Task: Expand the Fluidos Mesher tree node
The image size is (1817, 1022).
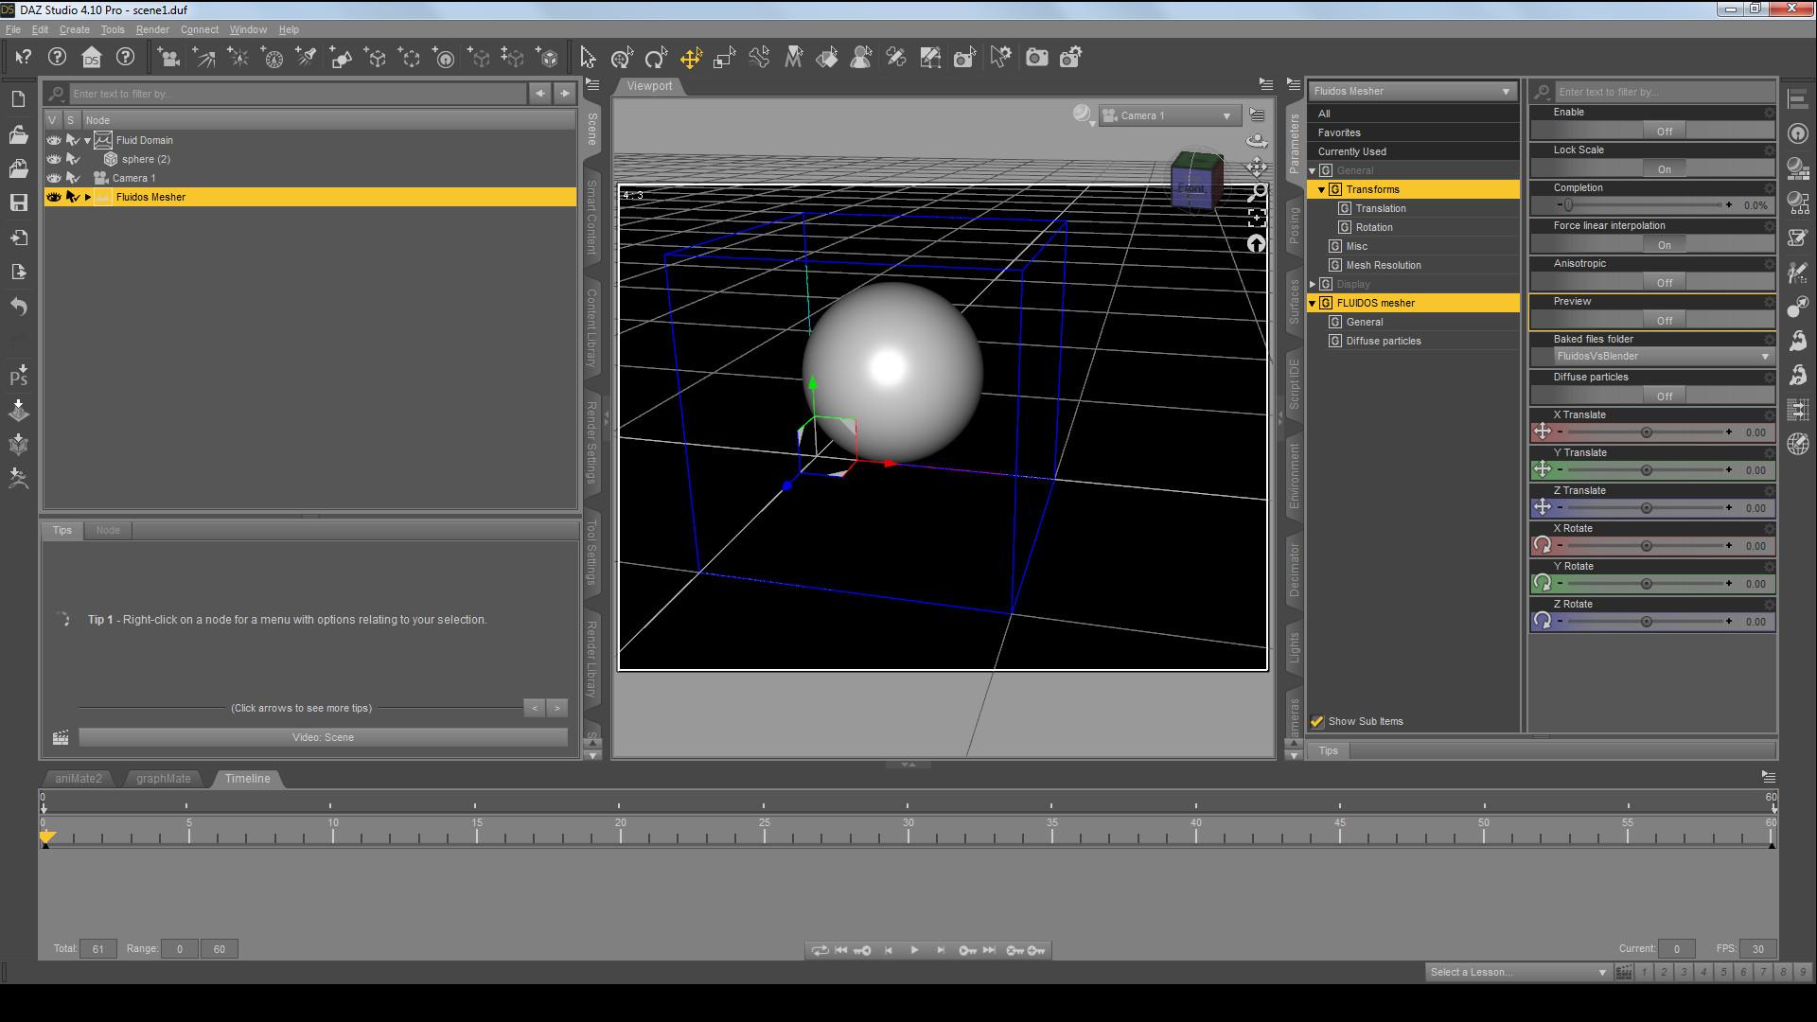Action: tap(88, 198)
